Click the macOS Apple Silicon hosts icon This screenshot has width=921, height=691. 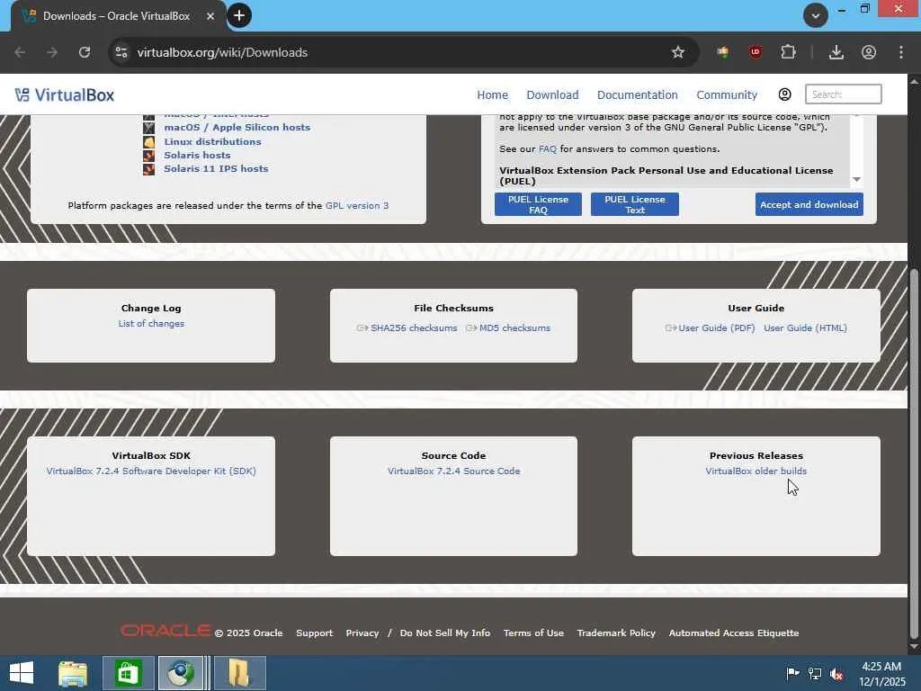click(x=148, y=128)
